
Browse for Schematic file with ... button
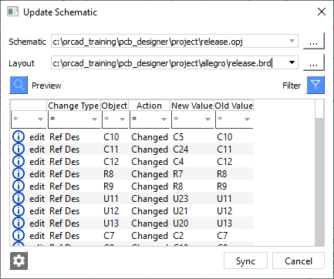(x=314, y=41)
